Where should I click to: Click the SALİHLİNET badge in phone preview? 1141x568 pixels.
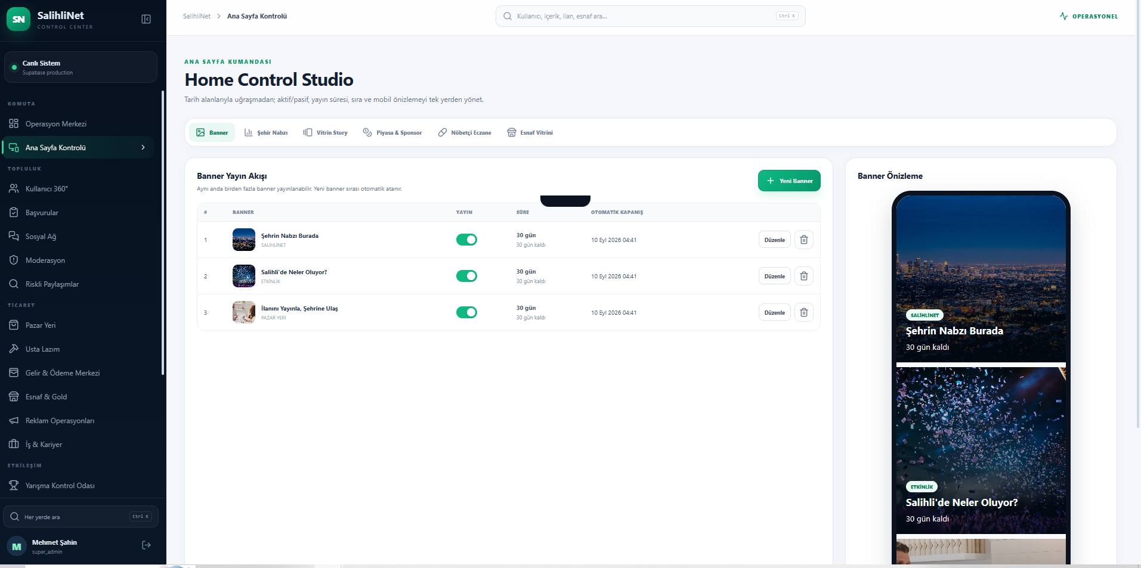924,315
